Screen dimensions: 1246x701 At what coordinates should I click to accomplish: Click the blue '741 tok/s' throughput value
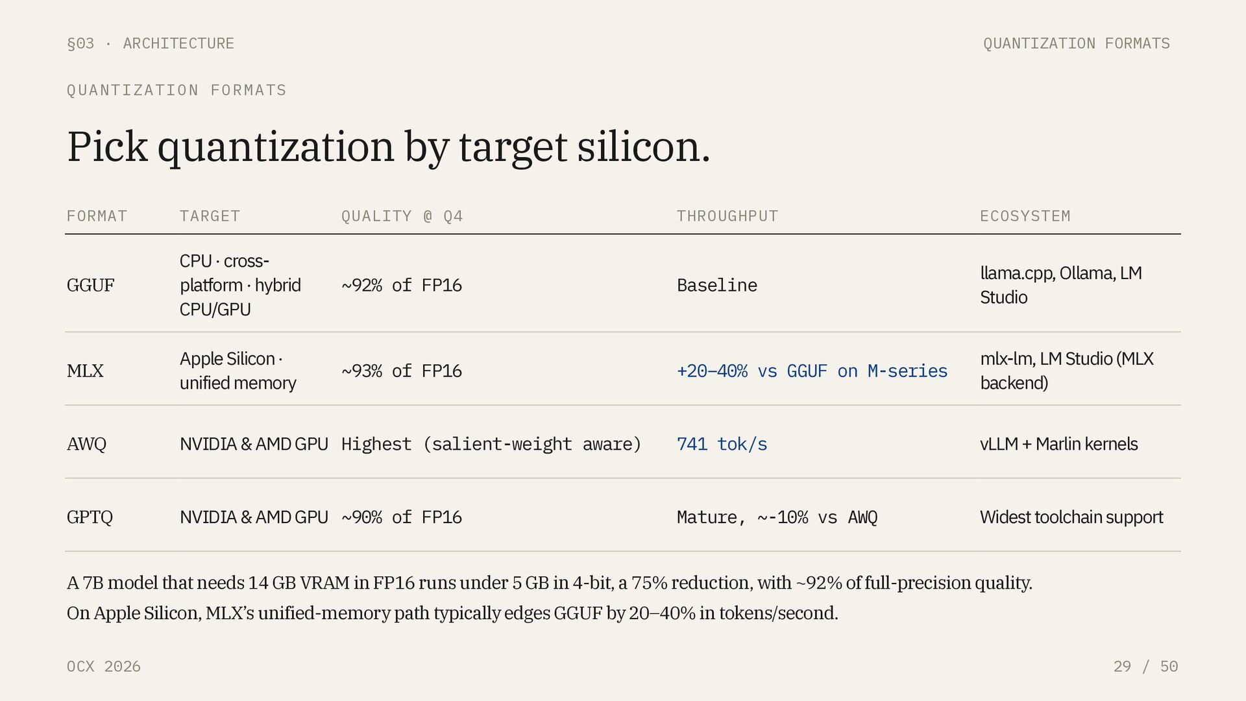pos(722,444)
